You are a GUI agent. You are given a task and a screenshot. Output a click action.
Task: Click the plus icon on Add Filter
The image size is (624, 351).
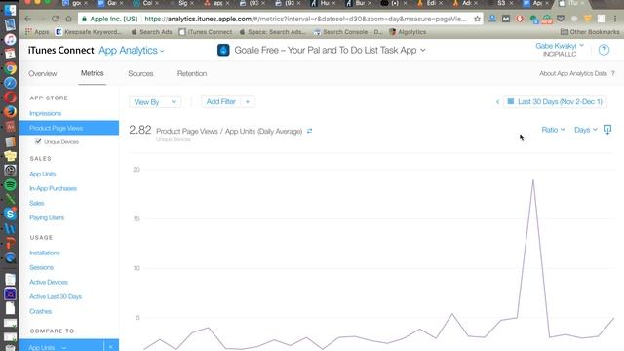pos(247,102)
